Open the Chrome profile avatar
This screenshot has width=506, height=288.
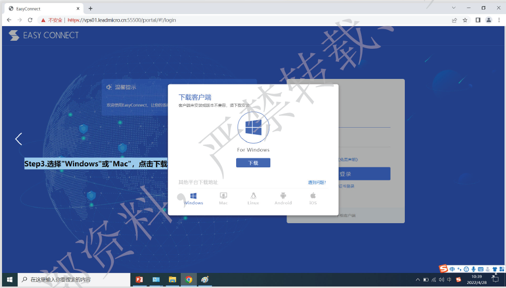488,20
